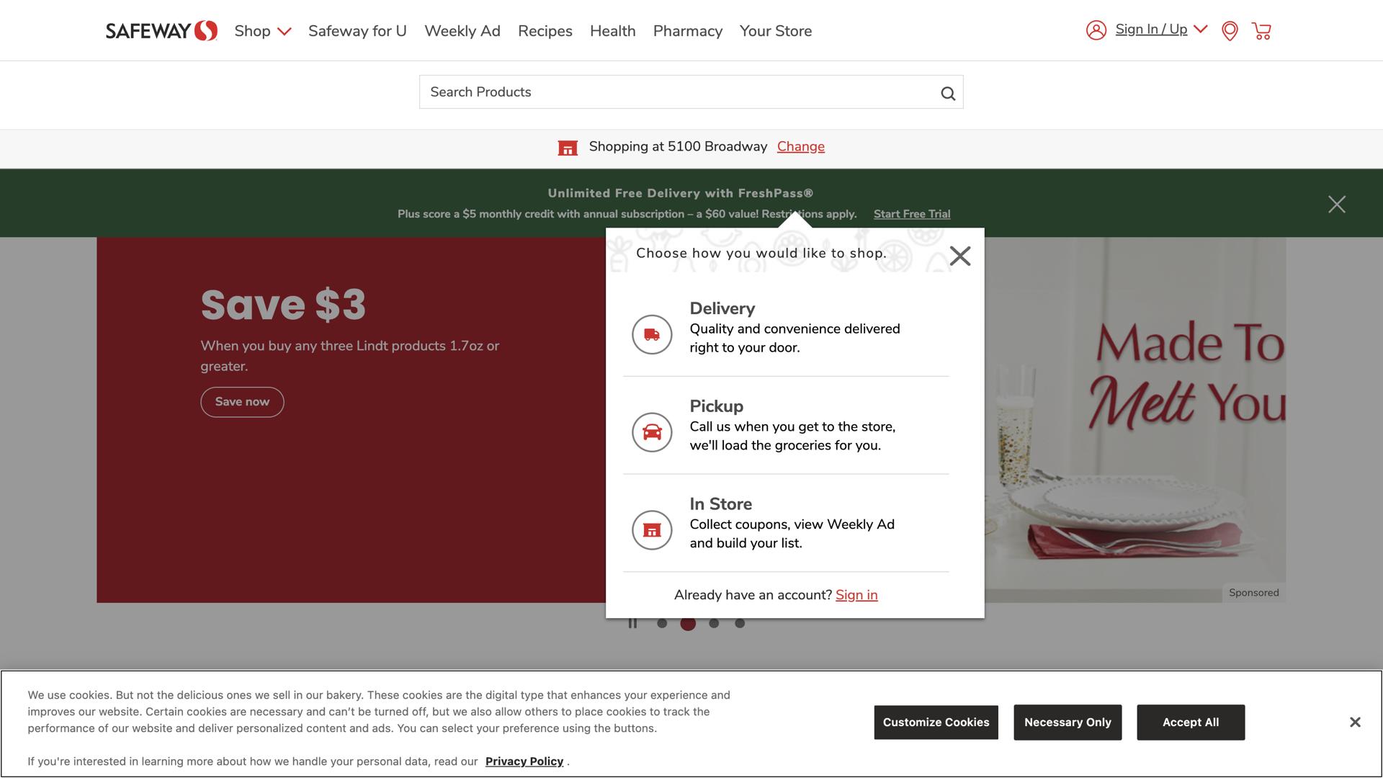The height and width of the screenshot is (778, 1383).
Task: Select the fourth carousel slide dot
Action: pyautogui.click(x=740, y=624)
